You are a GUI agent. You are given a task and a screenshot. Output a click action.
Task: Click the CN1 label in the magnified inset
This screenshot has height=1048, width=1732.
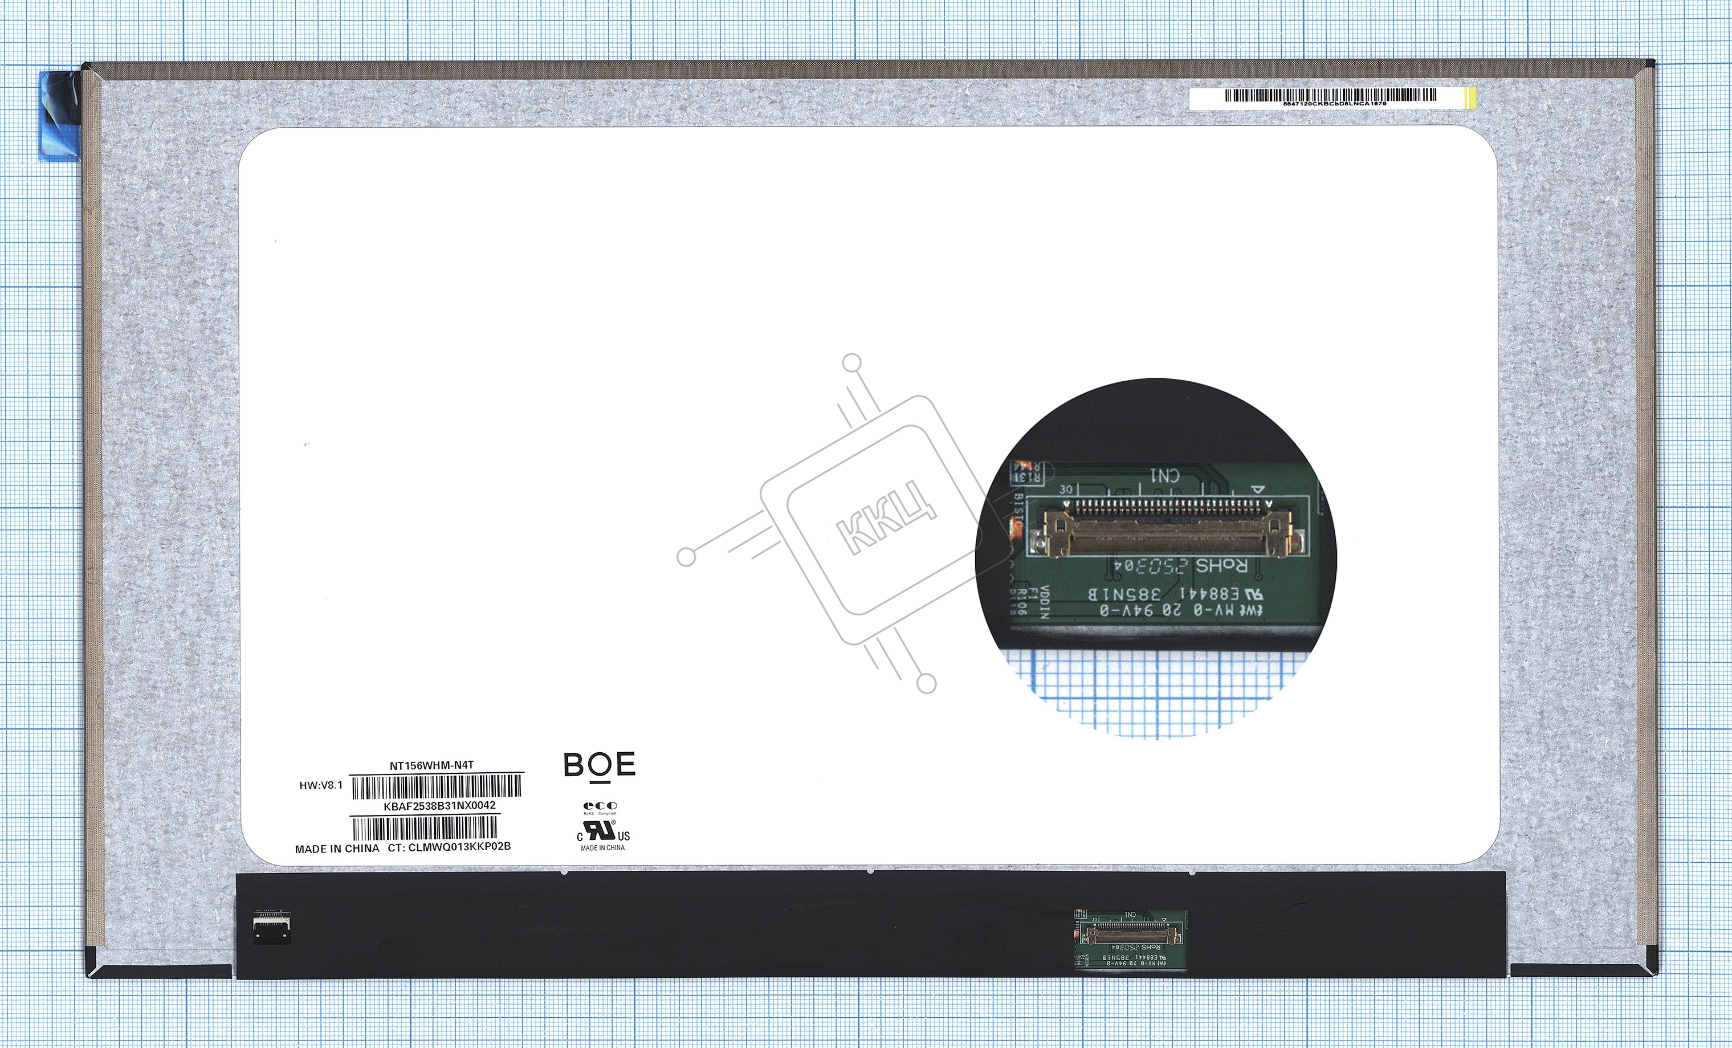pyautogui.click(x=1165, y=476)
